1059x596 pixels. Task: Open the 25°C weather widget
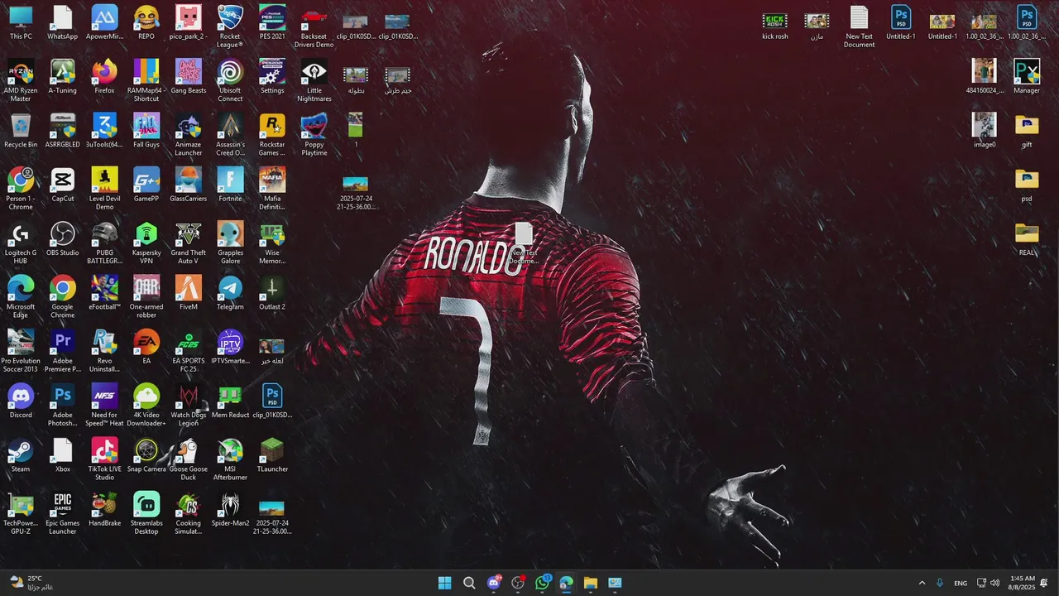[x=31, y=583]
